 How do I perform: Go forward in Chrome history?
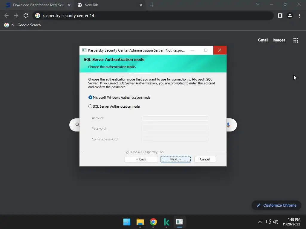coord(16,16)
